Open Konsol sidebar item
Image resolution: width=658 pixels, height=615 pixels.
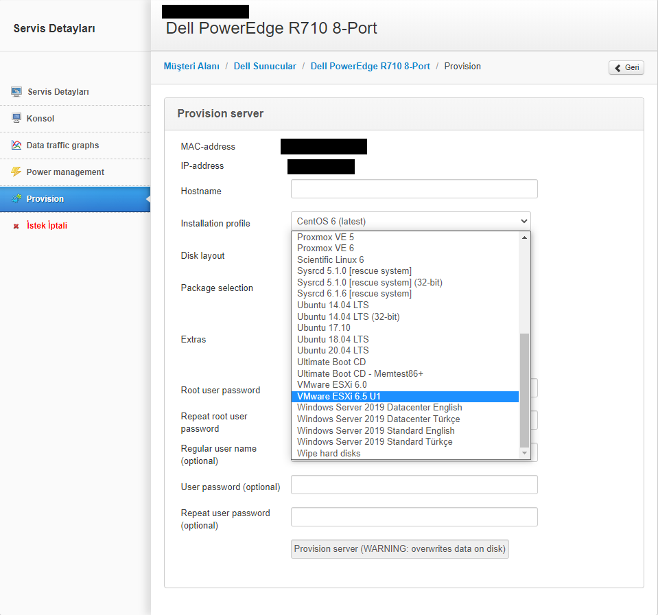click(x=75, y=118)
